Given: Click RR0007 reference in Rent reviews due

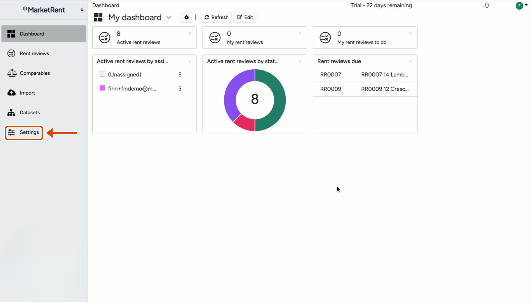Looking at the screenshot, I should (x=330, y=75).
